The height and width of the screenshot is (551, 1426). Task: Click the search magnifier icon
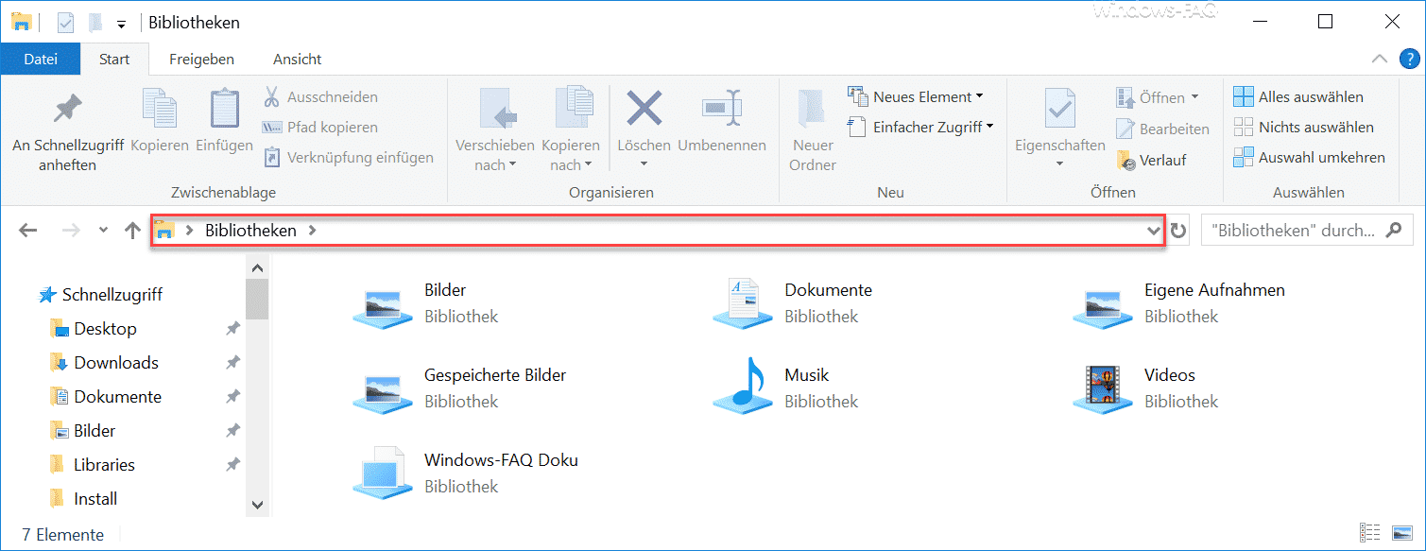1393,230
